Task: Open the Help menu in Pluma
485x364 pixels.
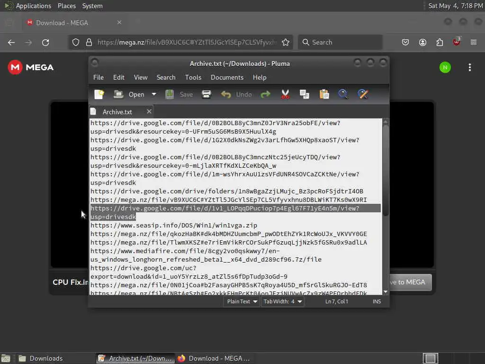Action: 259,77
